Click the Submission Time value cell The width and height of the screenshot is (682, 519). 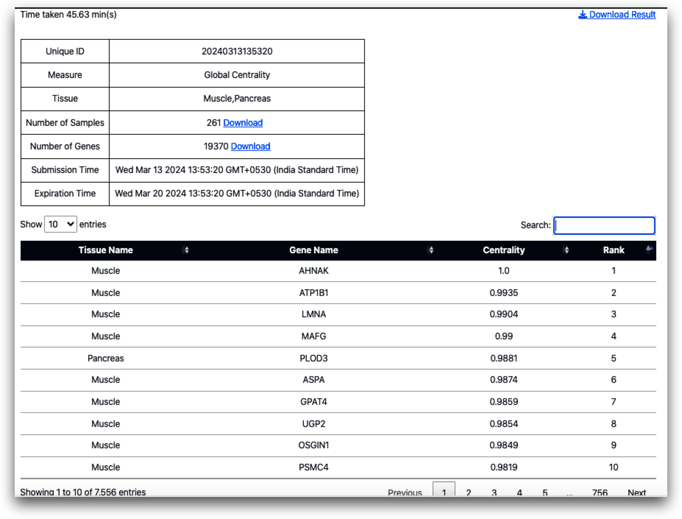(237, 170)
